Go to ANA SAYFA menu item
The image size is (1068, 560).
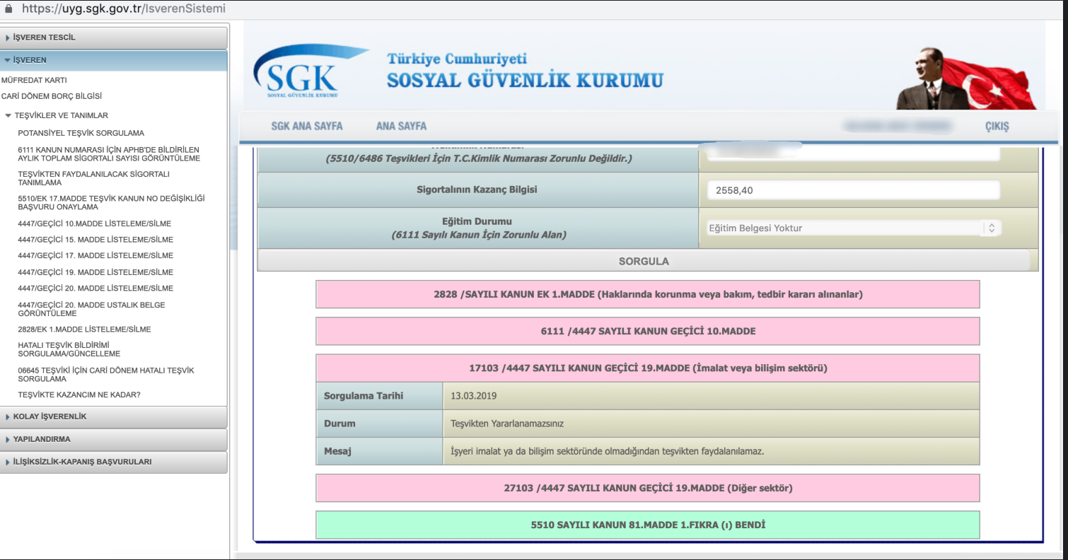point(401,126)
